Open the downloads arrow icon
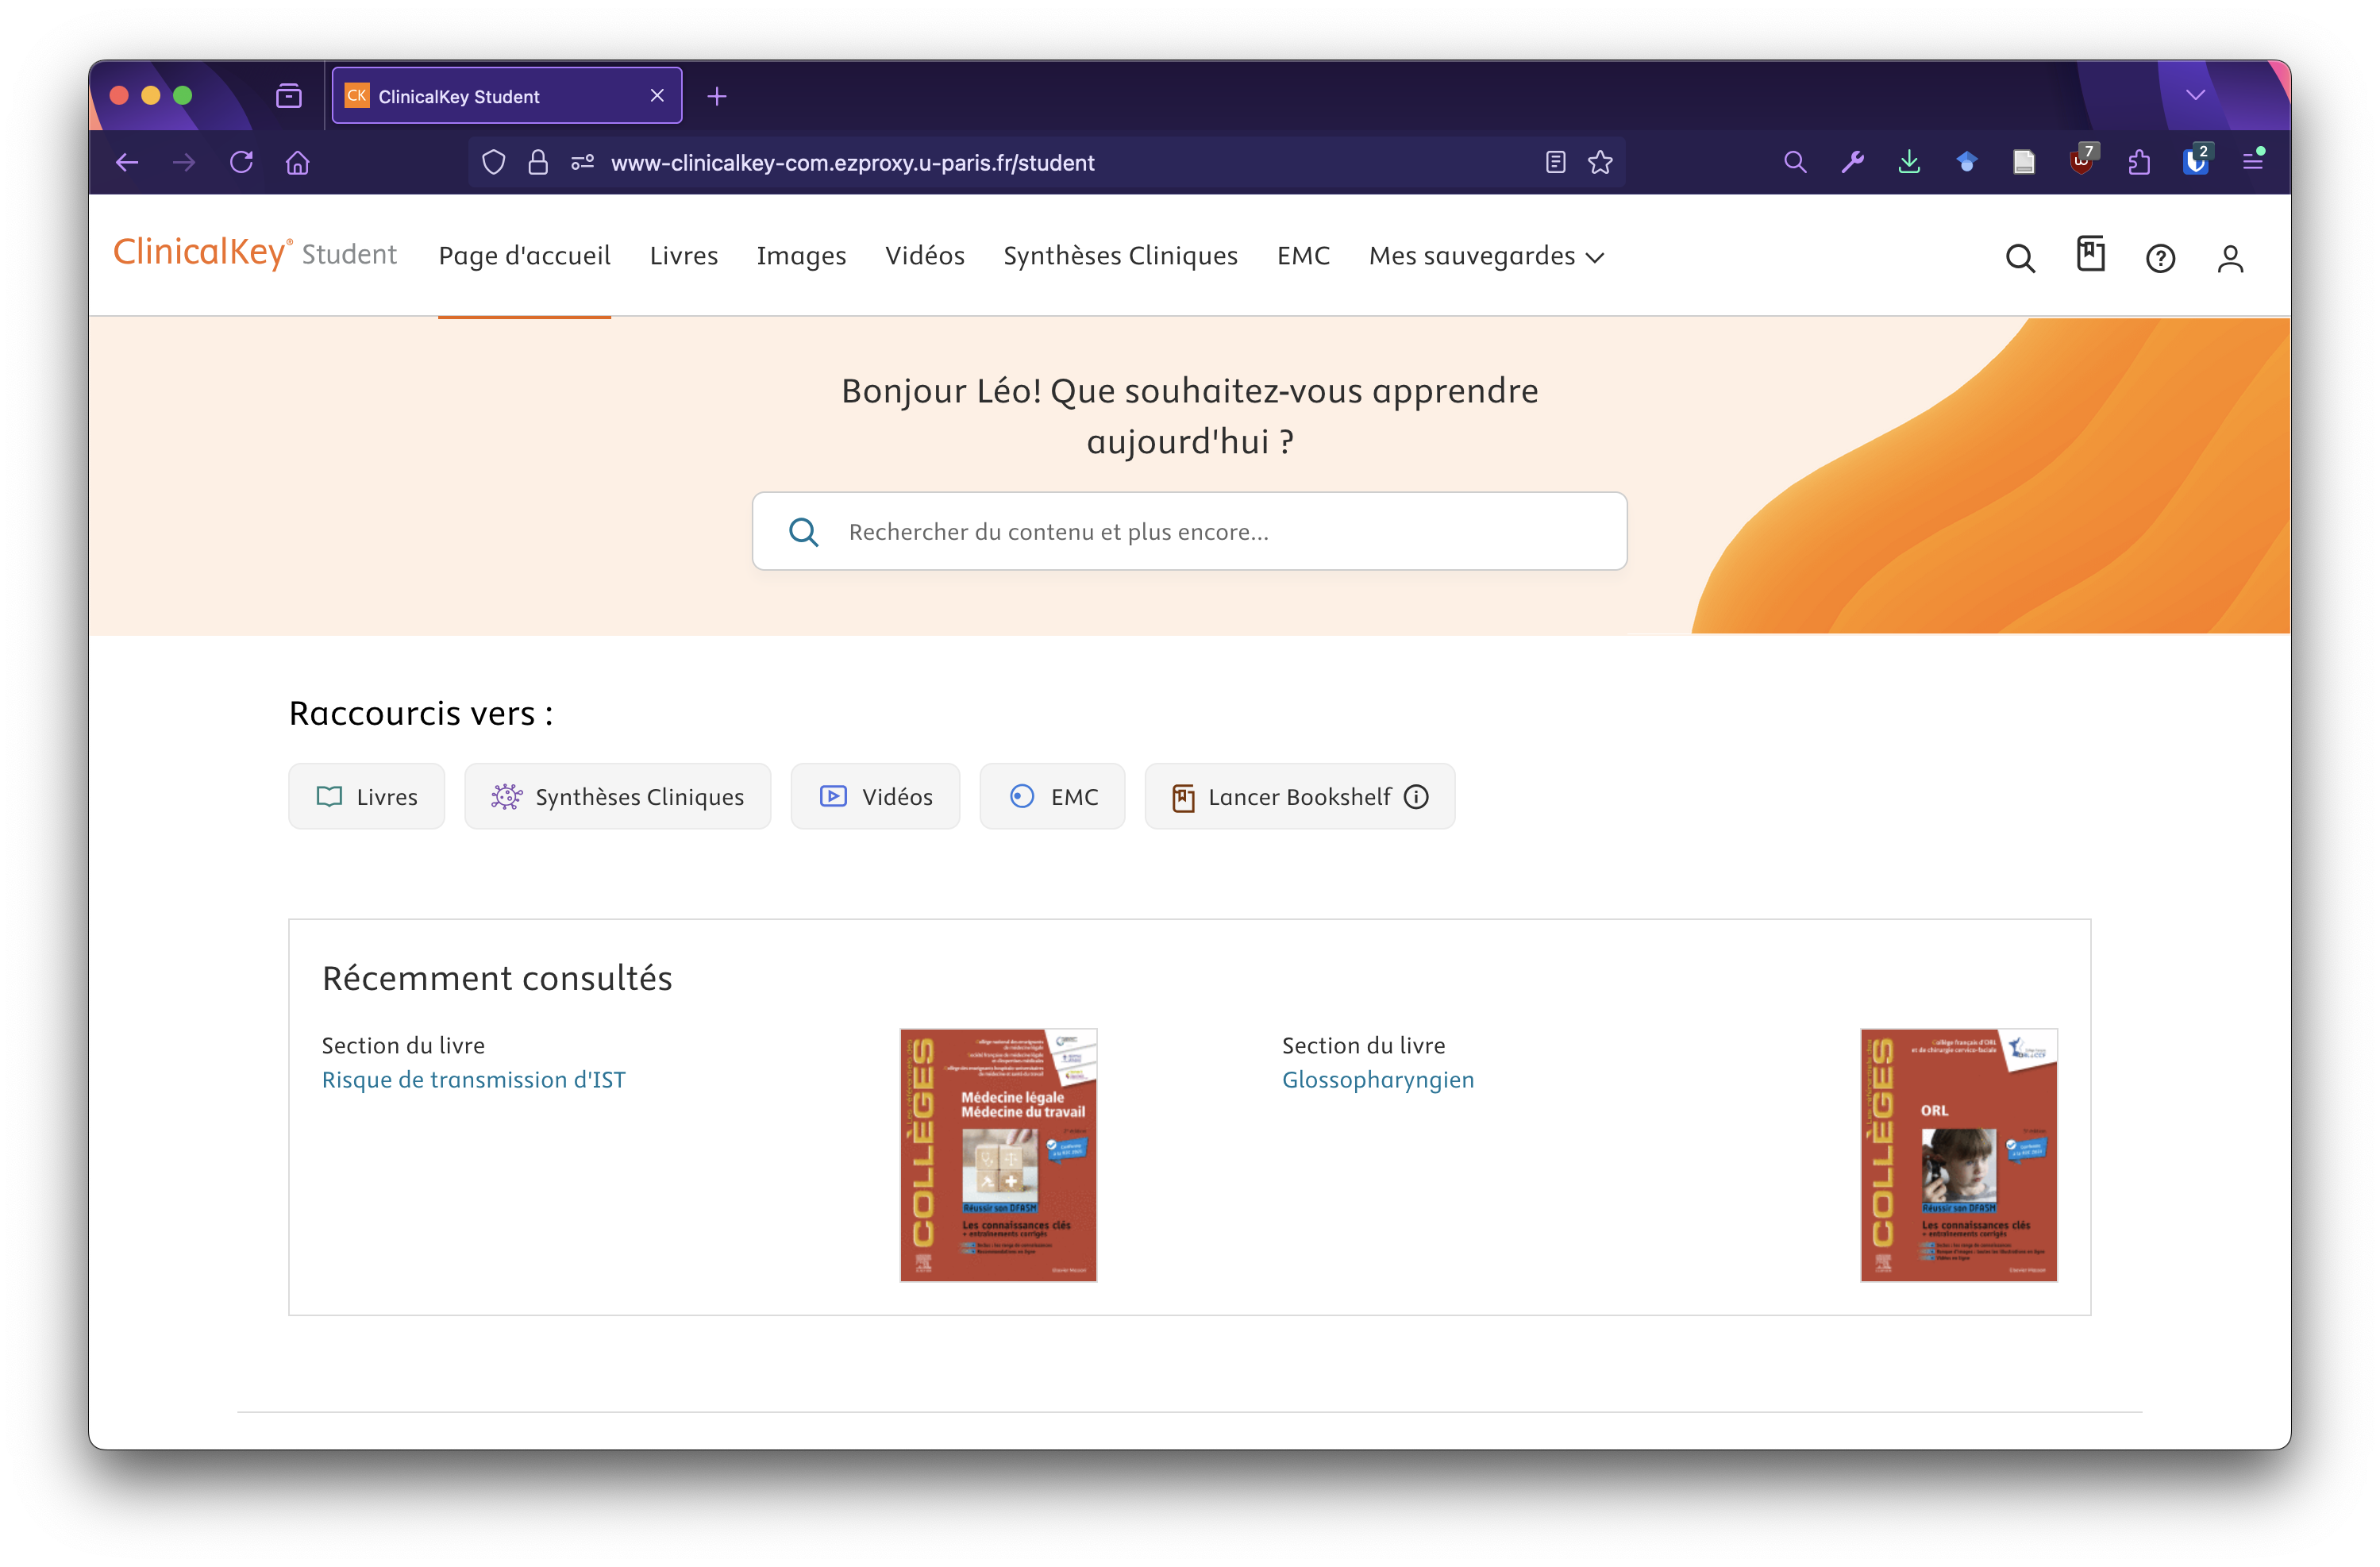 pyautogui.click(x=1909, y=162)
